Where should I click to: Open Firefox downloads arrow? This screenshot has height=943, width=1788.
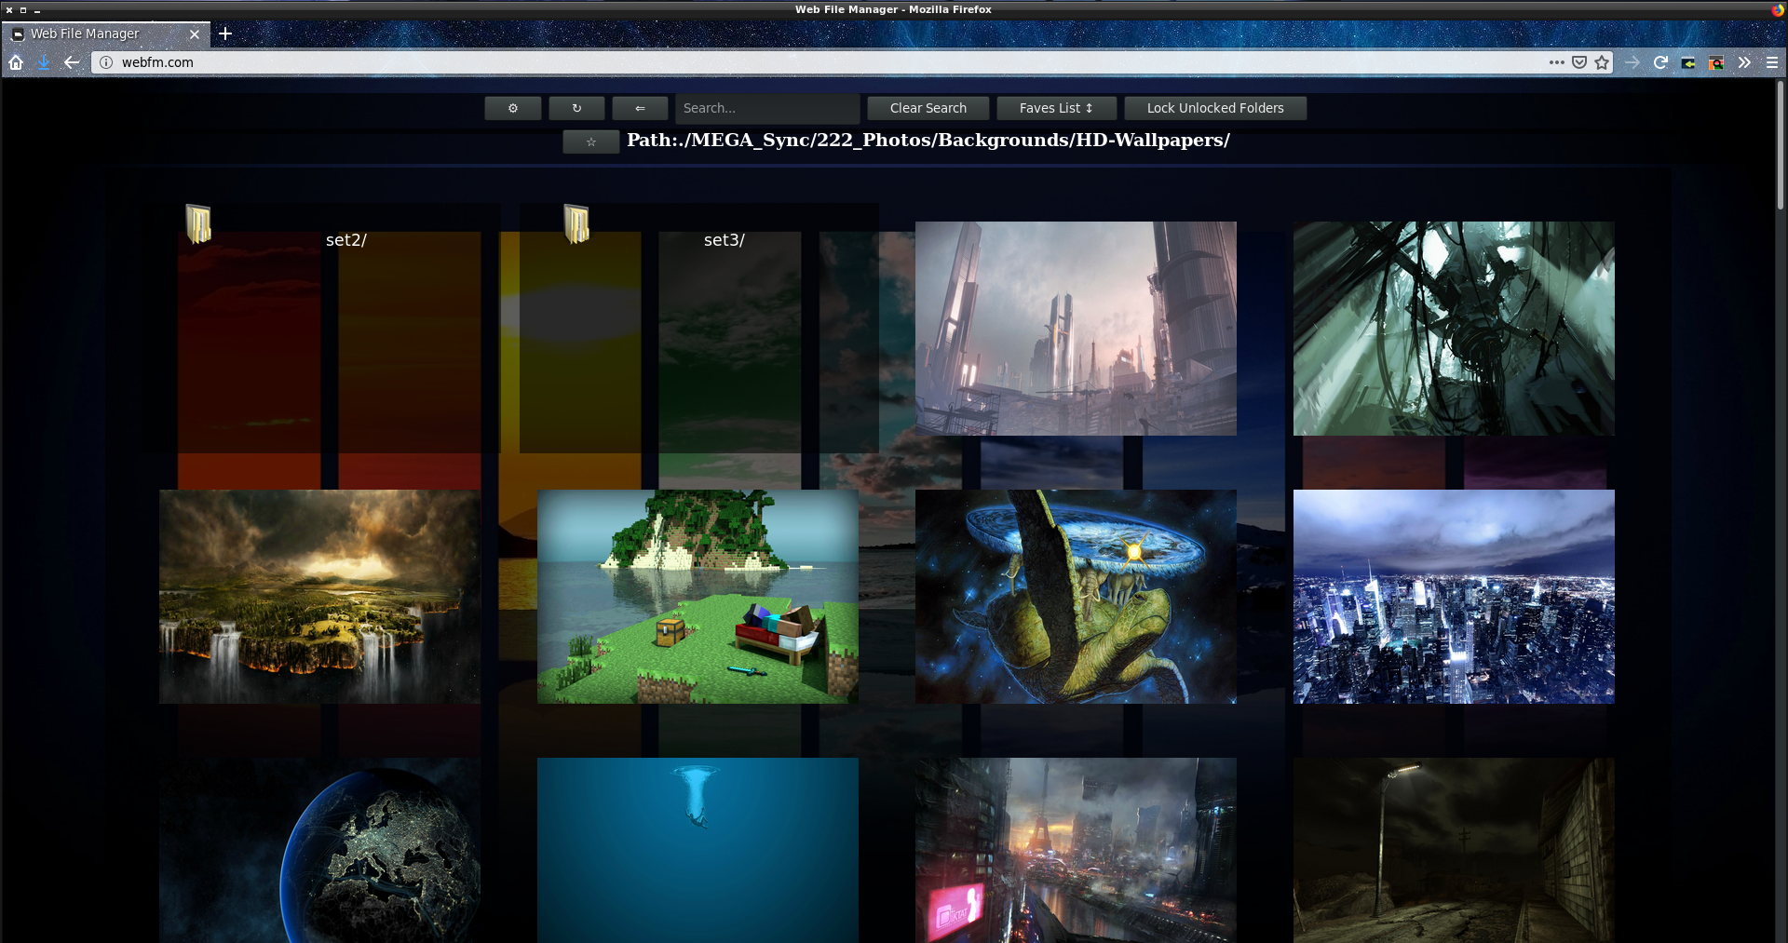44,62
